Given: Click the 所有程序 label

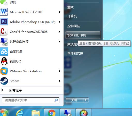Looking at the screenshot, I should [x=15, y=90].
